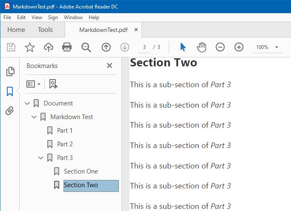Go to previous page up arrow
291x211 pixels.
point(106,47)
